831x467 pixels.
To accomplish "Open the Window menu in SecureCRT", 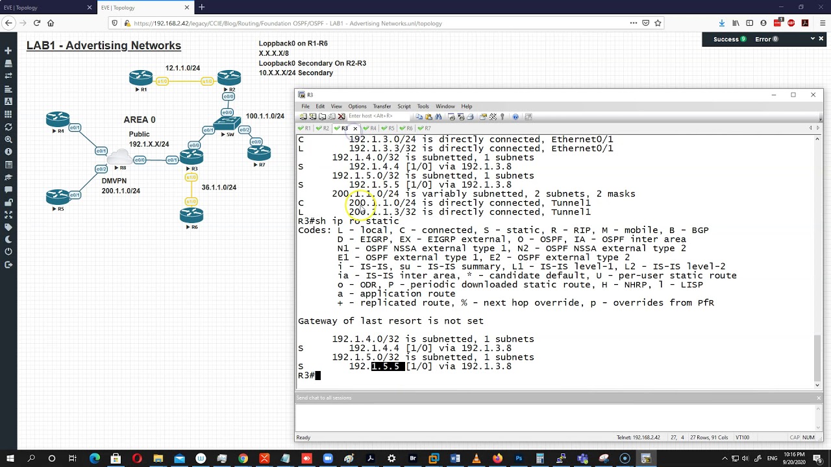I will (445, 106).
